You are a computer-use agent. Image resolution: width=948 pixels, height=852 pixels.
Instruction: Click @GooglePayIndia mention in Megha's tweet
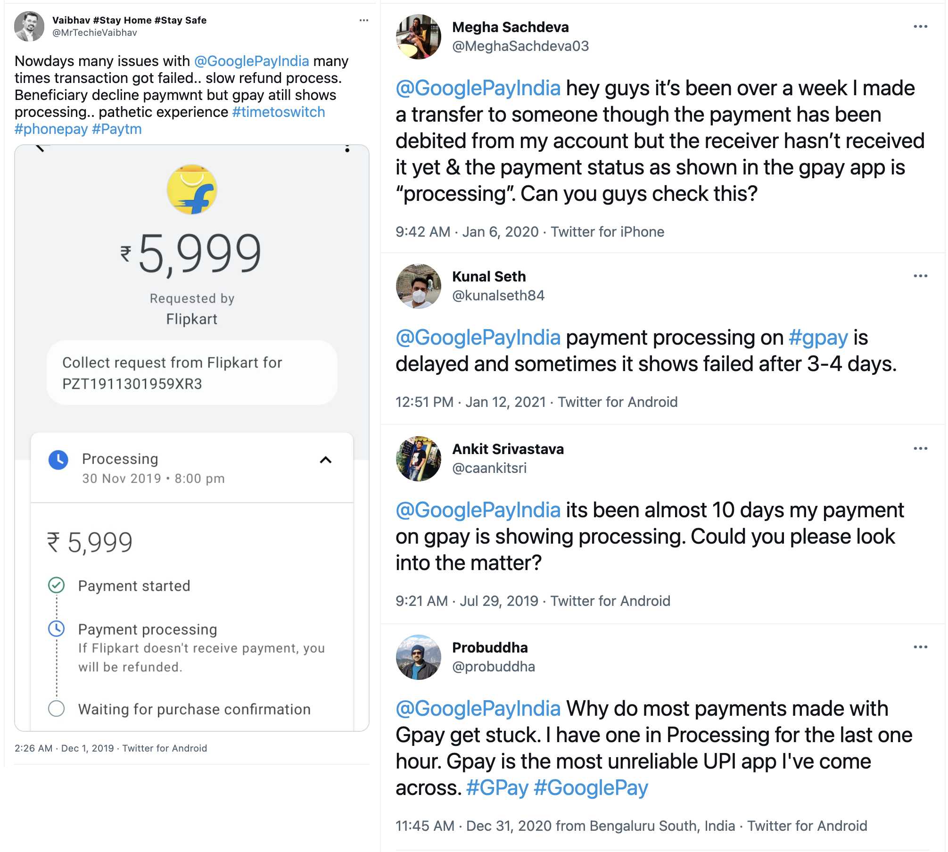pos(478,88)
